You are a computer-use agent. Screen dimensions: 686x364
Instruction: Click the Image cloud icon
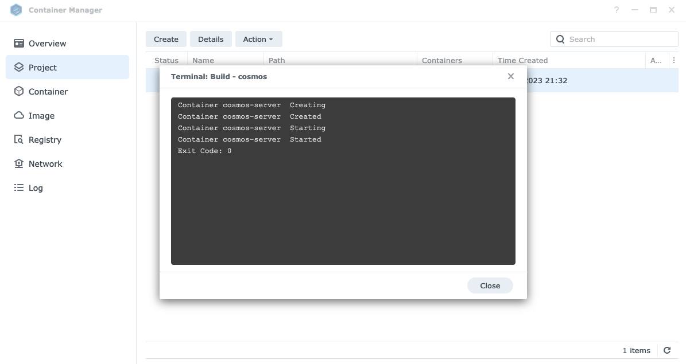pyautogui.click(x=19, y=116)
